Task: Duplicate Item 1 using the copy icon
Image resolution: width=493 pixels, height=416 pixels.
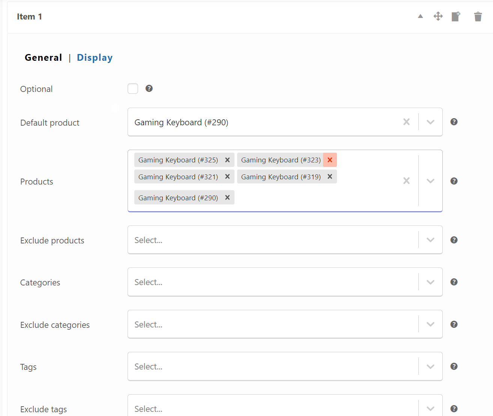Action: tap(455, 17)
